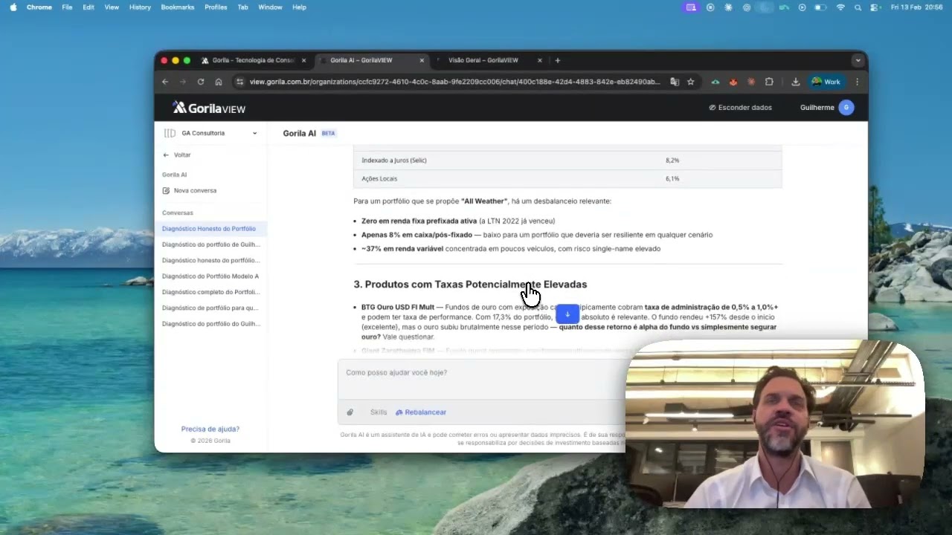Open the Chrome menu in menu bar
The image size is (952, 535).
coord(39,7)
